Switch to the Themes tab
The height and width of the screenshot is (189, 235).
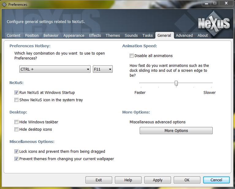113,35
